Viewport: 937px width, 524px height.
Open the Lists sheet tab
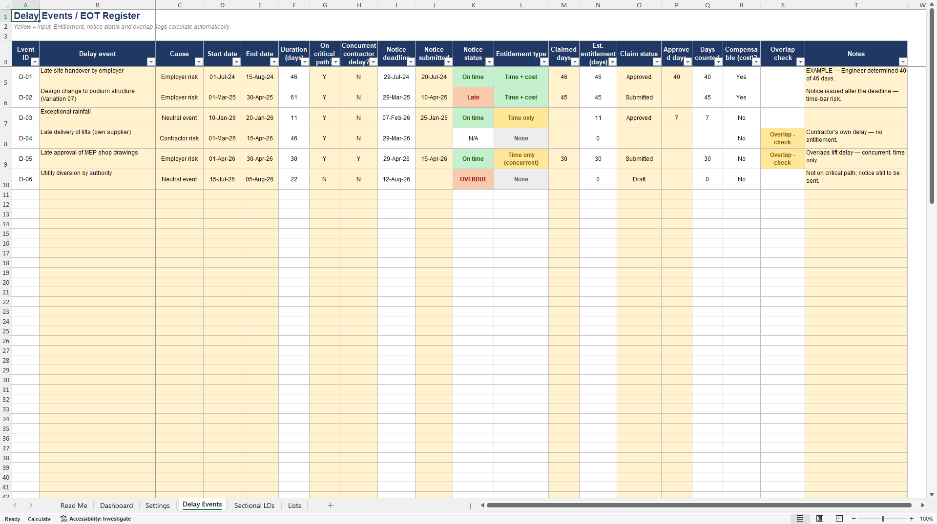click(294, 505)
